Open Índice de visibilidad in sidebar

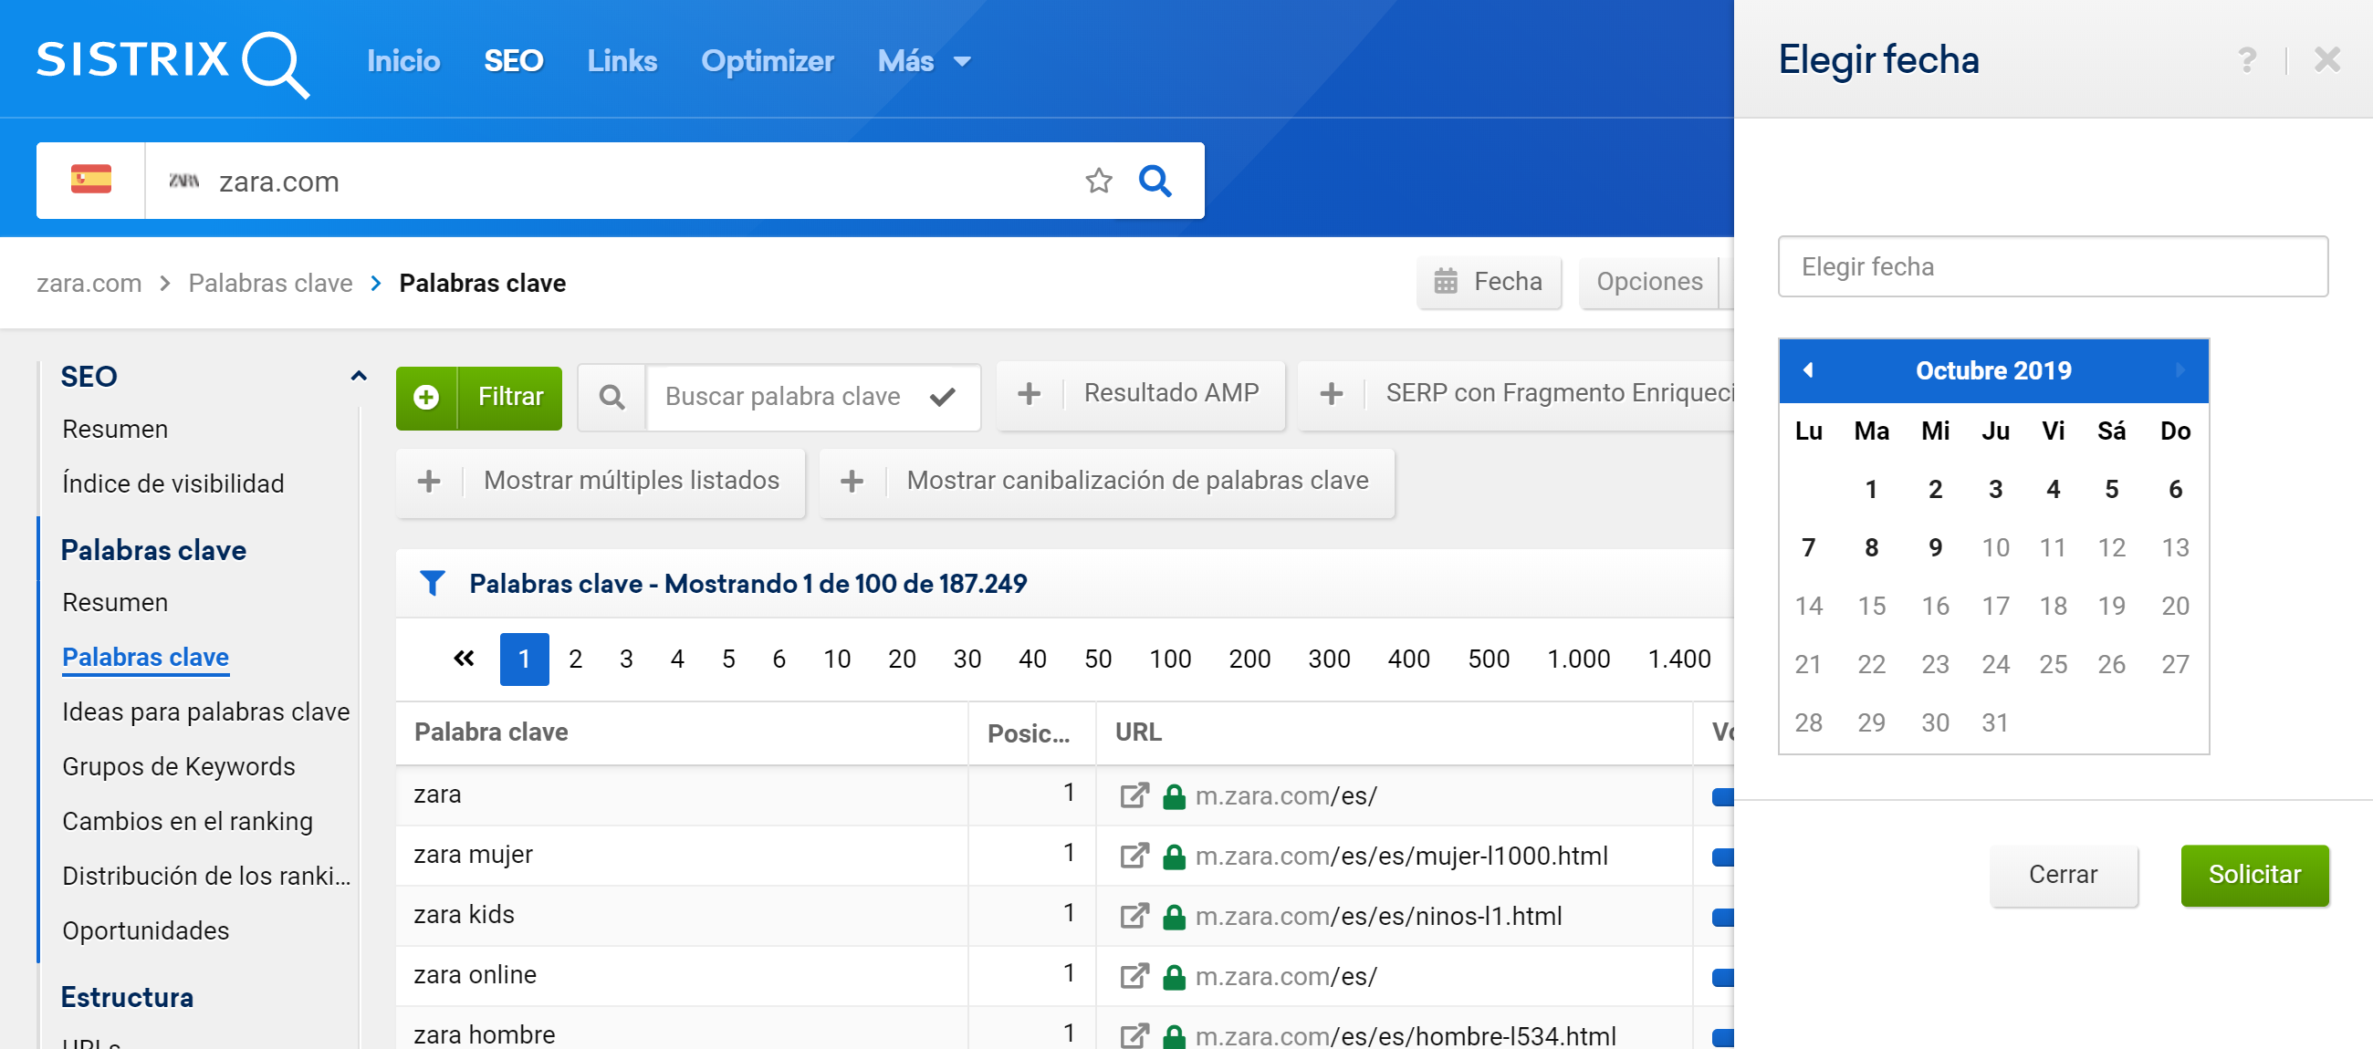click(173, 483)
